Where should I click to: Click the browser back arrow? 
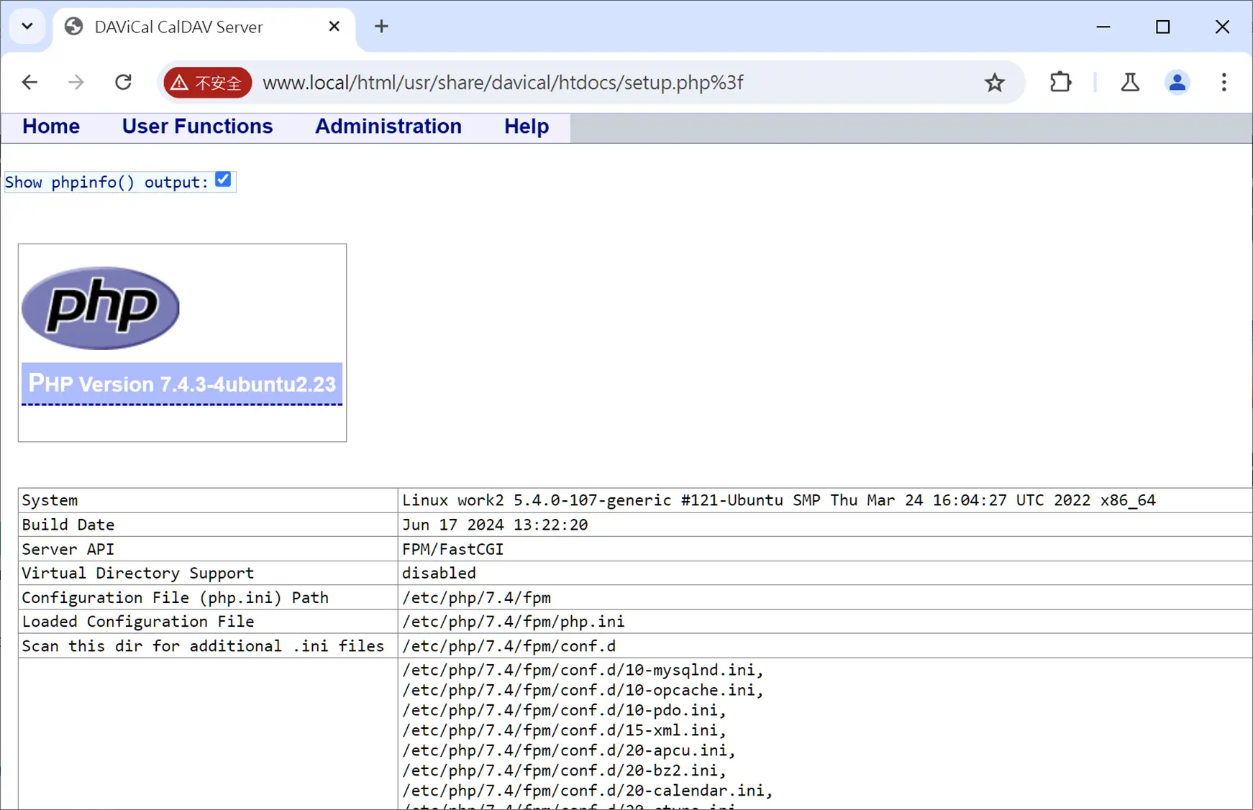(29, 83)
